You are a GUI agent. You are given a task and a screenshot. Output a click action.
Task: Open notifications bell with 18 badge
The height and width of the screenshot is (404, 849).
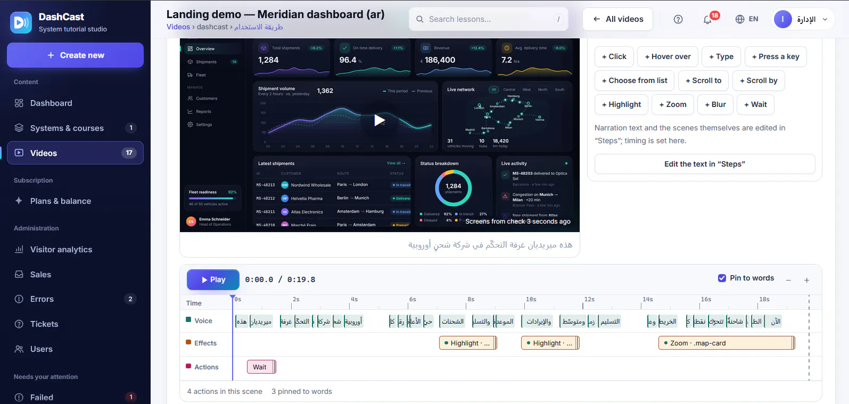[x=707, y=19]
